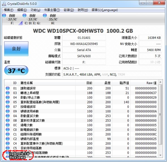Select raw value 00000000008C
167x162 pixels.
click(146, 134)
